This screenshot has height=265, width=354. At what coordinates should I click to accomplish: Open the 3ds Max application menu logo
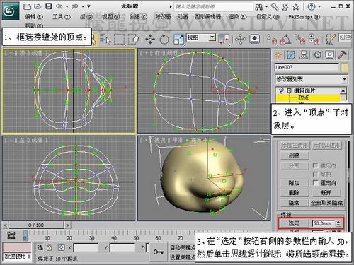(10, 11)
